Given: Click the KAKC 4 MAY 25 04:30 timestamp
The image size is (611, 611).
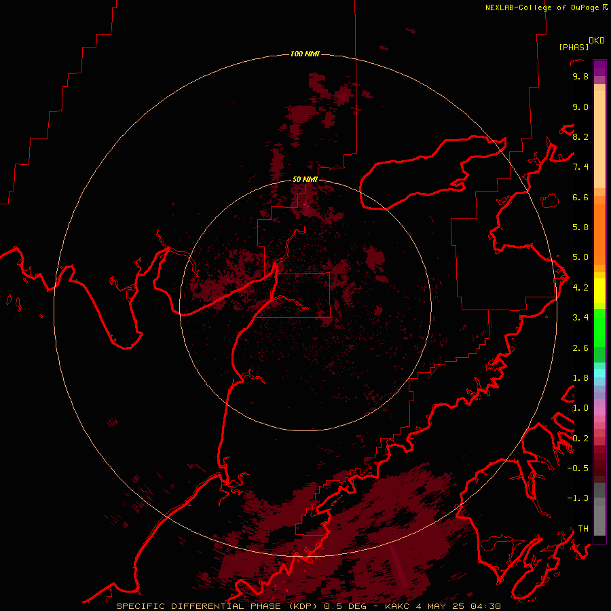Looking at the screenshot, I should pyautogui.click(x=443, y=606).
